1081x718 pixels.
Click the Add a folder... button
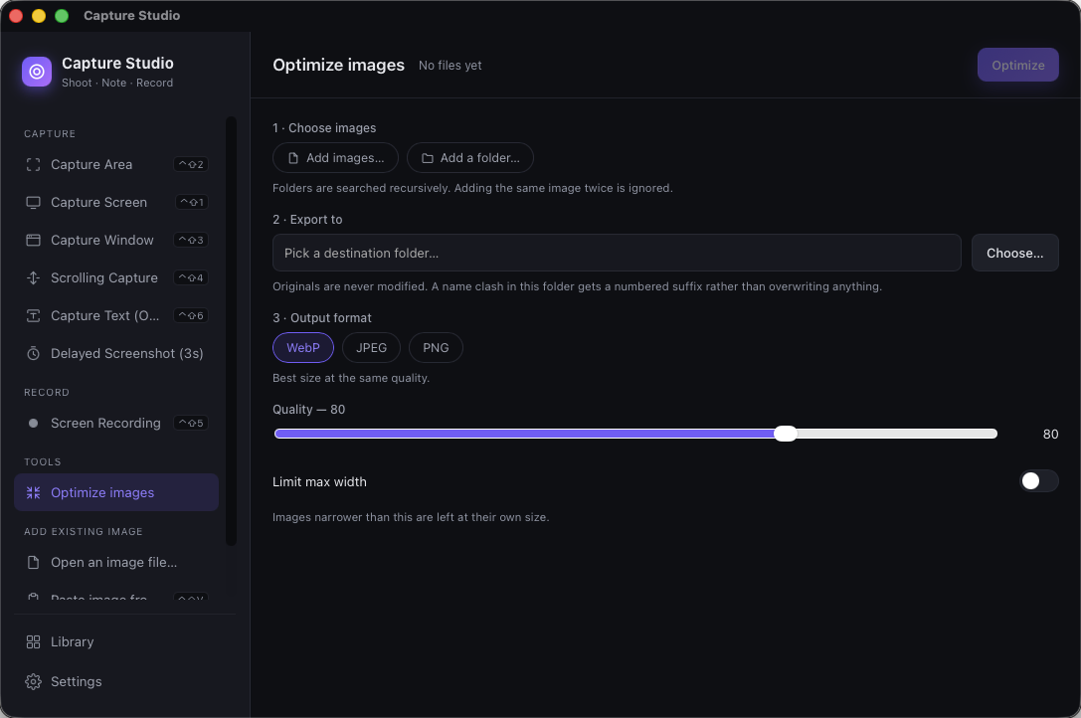[x=470, y=158]
